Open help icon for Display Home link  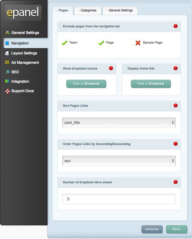pyautogui.click(x=175, y=68)
